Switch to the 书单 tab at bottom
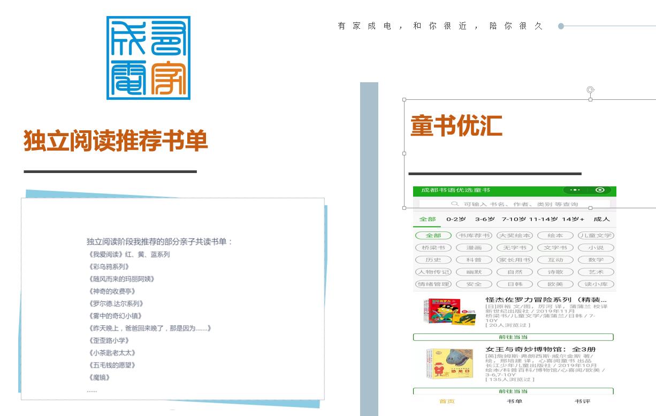656x416 pixels. pos(514,401)
